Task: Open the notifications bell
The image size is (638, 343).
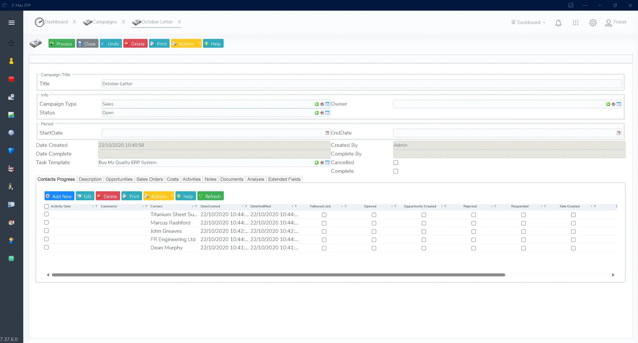Action: click(x=558, y=23)
